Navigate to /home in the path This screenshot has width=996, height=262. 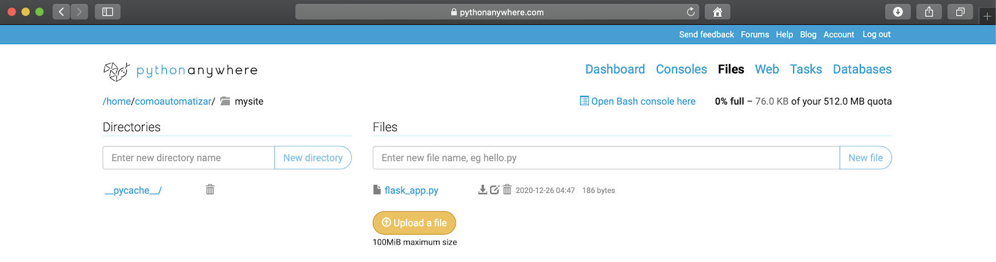point(117,101)
